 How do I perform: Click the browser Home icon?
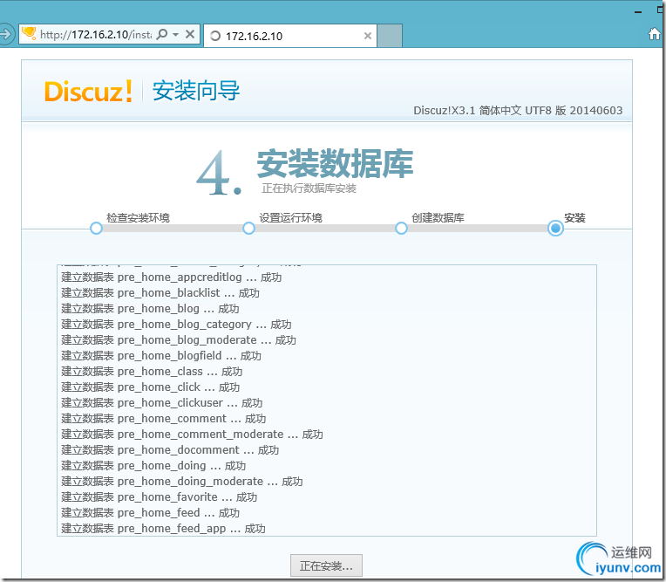(654, 34)
